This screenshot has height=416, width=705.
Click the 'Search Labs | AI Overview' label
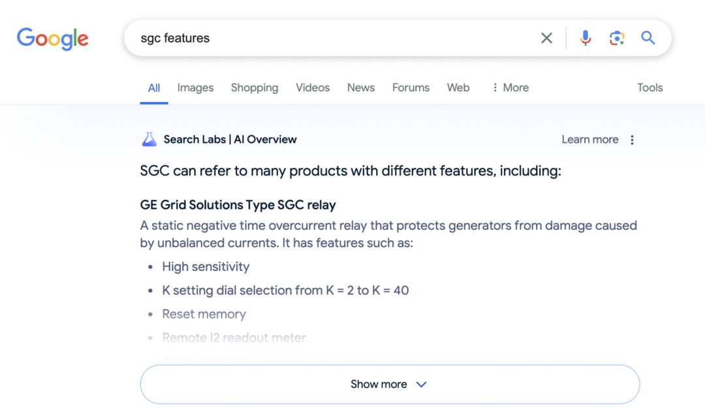point(230,140)
